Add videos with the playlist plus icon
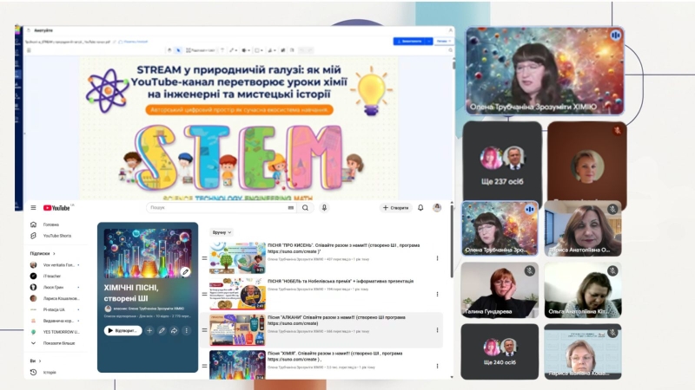This screenshot has width=695, height=390. pyautogui.click(x=149, y=330)
